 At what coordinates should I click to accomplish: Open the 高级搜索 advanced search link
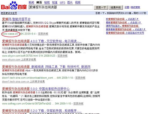(x=135, y=7)
